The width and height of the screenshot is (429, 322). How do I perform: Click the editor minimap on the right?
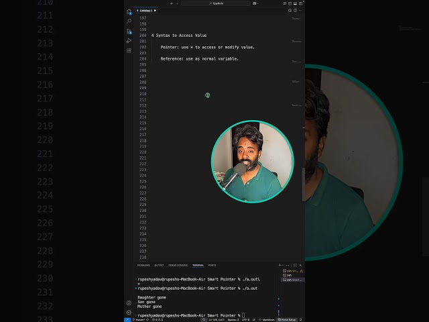coord(296,67)
